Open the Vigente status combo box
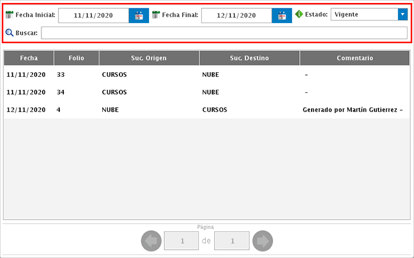Viewport: 414px width, 258px height. (x=364, y=14)
